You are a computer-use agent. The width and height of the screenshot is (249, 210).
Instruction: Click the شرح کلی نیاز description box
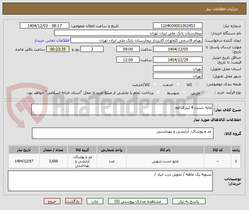(x=122, y=109)
